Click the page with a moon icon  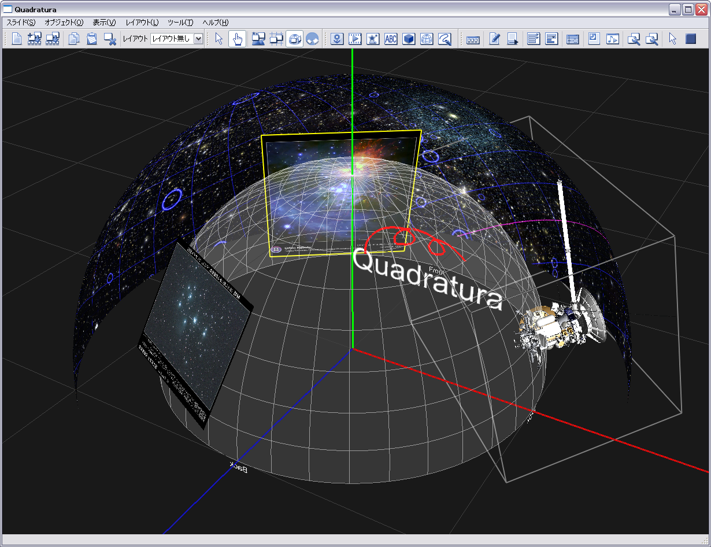[594, 39]
